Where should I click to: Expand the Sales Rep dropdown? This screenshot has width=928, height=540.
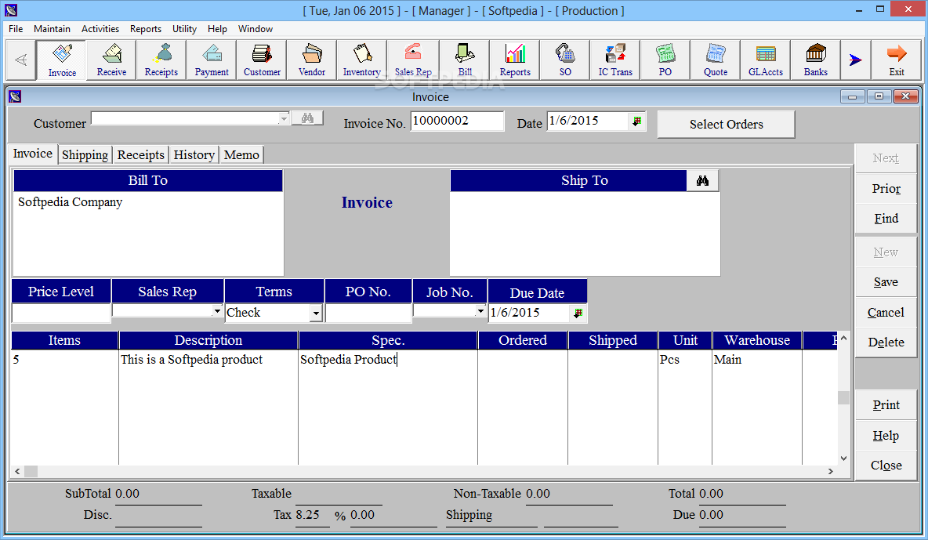pos(217,311)
